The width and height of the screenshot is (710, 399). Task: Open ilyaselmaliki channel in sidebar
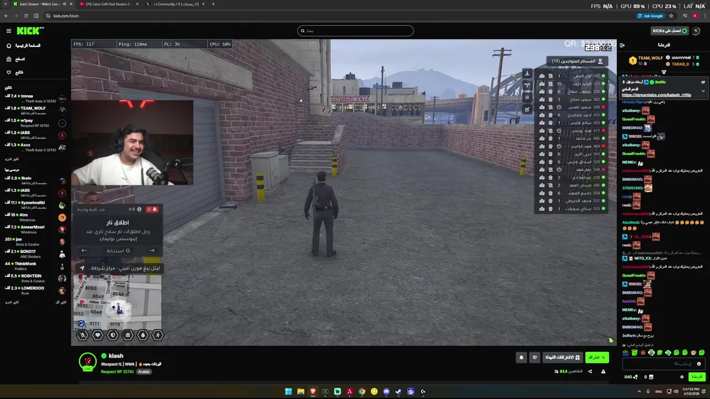tap(35, 205)
